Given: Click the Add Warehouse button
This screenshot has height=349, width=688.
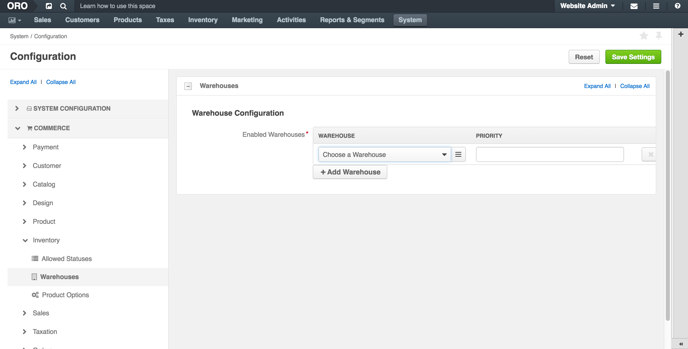Looking at the screenshot, I should pos(350,172).
